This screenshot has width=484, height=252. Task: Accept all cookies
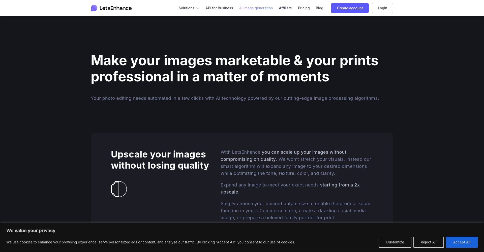tap(462, 242)
